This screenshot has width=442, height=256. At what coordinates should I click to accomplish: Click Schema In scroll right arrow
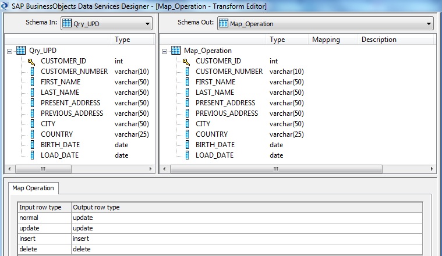point(150,169)
